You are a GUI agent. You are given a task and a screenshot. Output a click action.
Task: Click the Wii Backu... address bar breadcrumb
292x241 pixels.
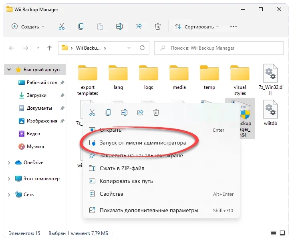(88, 48)
